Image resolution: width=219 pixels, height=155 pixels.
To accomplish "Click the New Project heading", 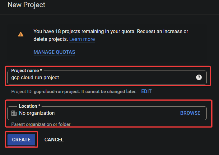I will tap(26, 5).
